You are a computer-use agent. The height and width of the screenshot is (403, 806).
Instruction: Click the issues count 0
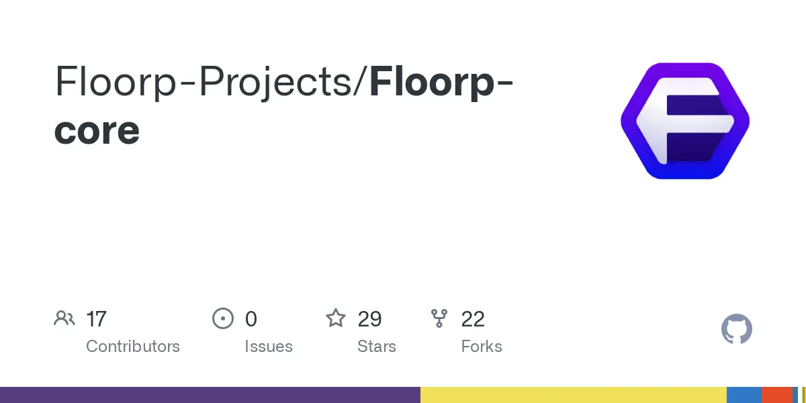(x=251, y=319)
